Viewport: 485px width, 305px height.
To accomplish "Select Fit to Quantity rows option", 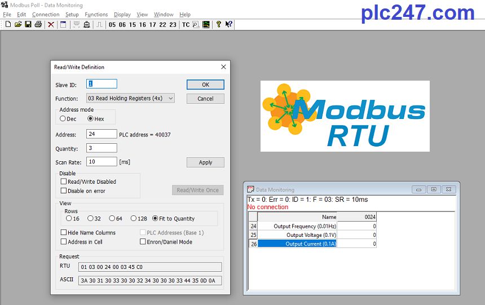I will pos(155,218).
